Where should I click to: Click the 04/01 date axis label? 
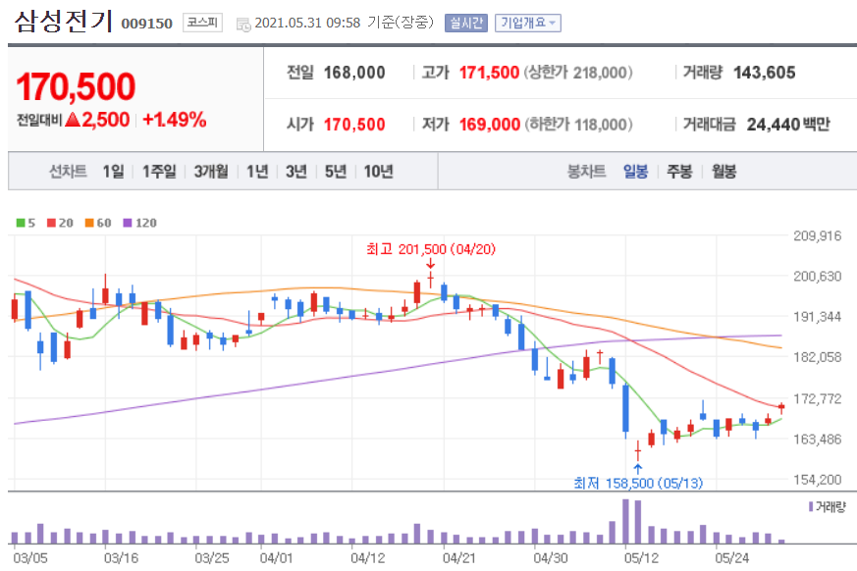pos(276,558)
